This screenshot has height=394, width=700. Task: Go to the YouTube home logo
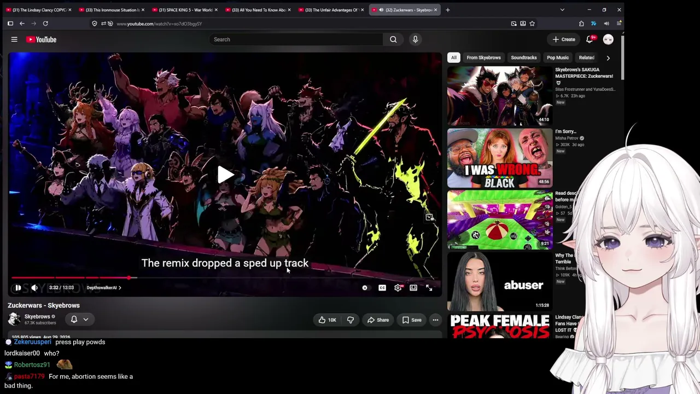[41, 39]
